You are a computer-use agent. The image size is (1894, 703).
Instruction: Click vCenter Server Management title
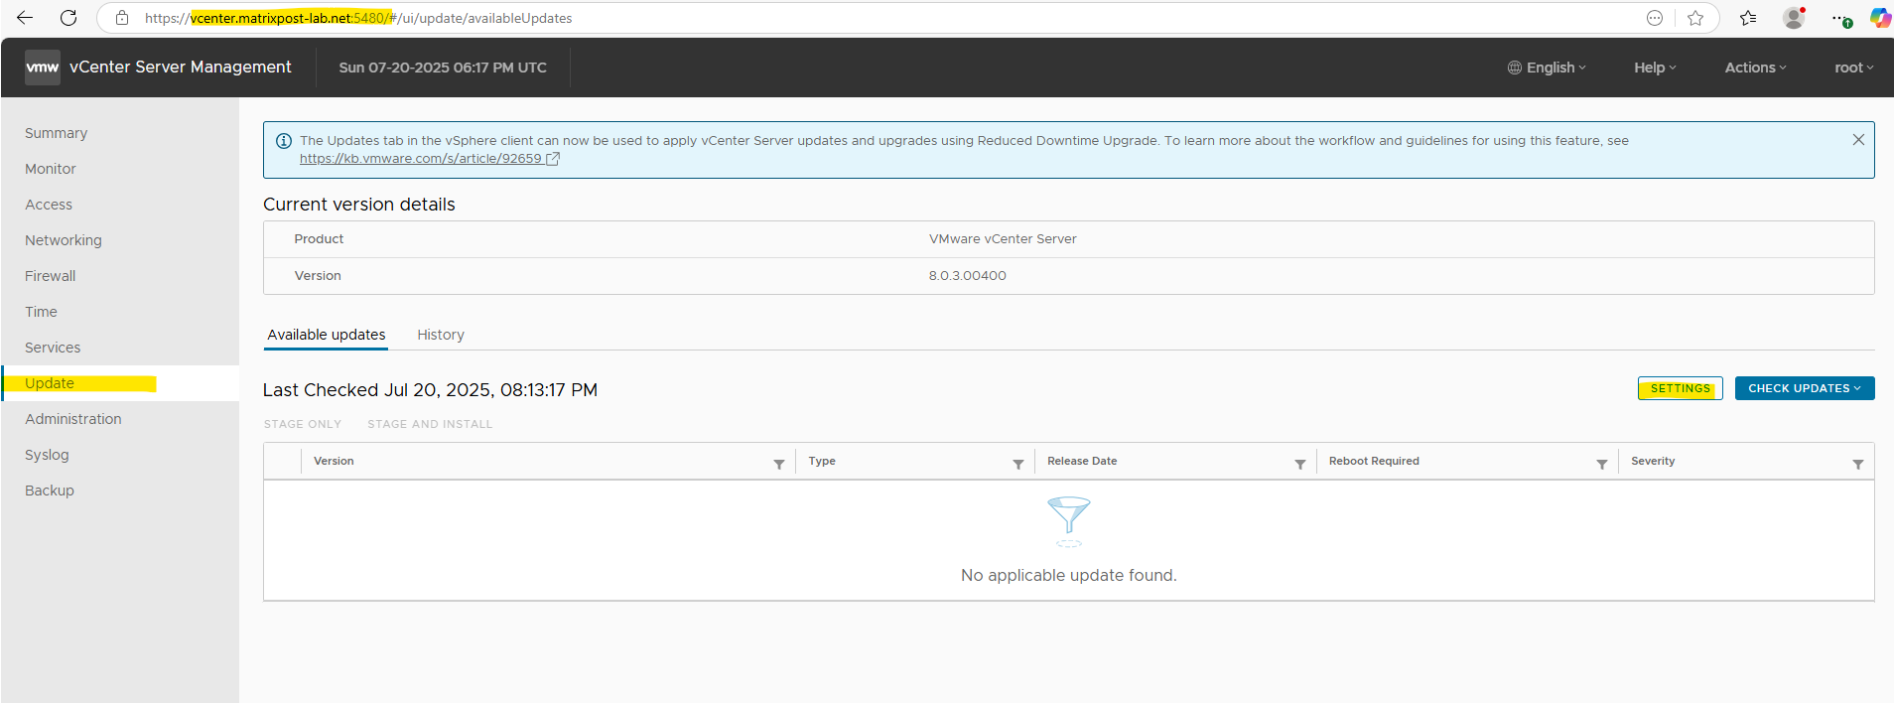pos(181,67)
